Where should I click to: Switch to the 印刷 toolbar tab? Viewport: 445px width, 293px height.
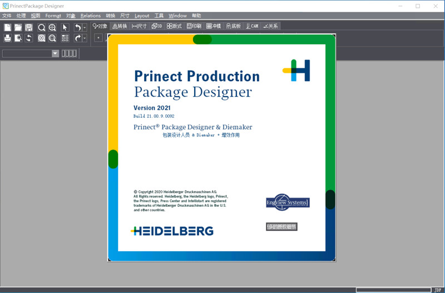point(194,26)
